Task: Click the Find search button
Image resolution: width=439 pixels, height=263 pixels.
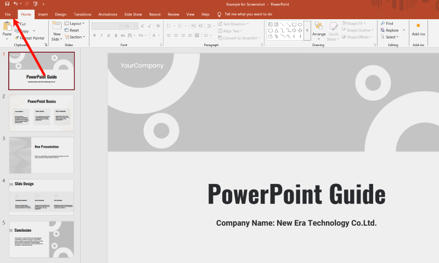Action: (387, 24)
